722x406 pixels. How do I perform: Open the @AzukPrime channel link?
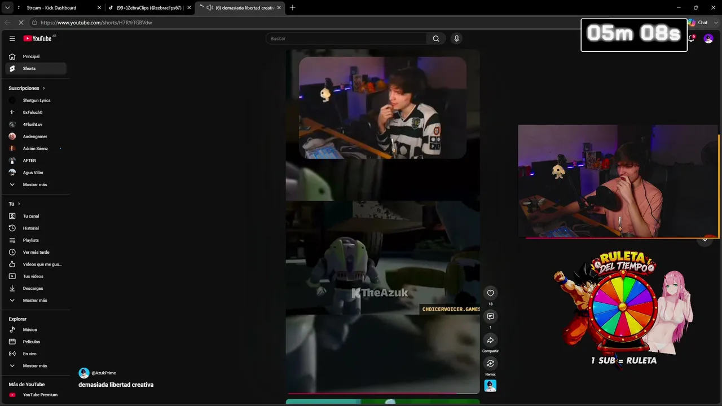104,373
